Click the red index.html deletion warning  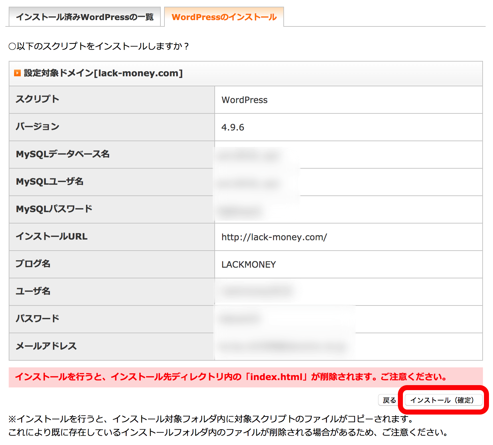coord(246,377)
